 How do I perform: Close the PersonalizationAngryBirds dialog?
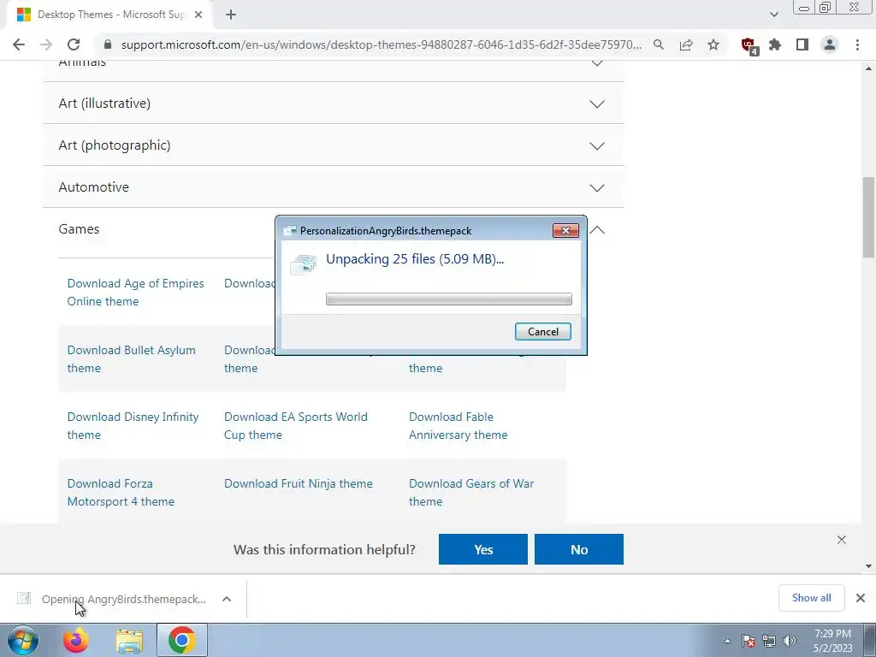(565, 231)
